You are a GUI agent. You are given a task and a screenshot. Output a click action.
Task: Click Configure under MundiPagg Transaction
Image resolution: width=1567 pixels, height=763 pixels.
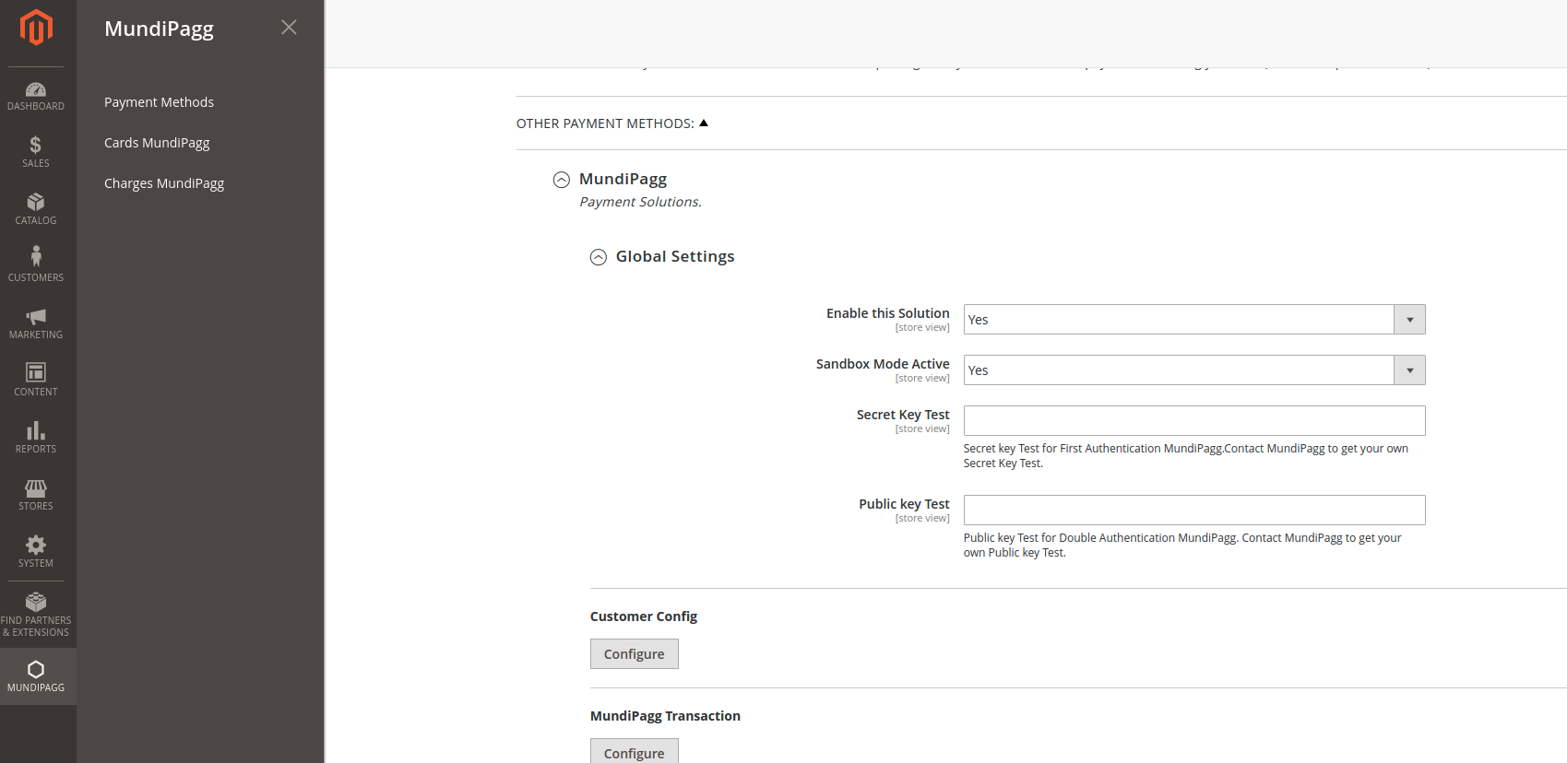[635, 751]
